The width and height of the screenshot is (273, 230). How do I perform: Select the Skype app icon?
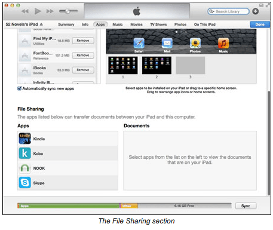[24, 182]
